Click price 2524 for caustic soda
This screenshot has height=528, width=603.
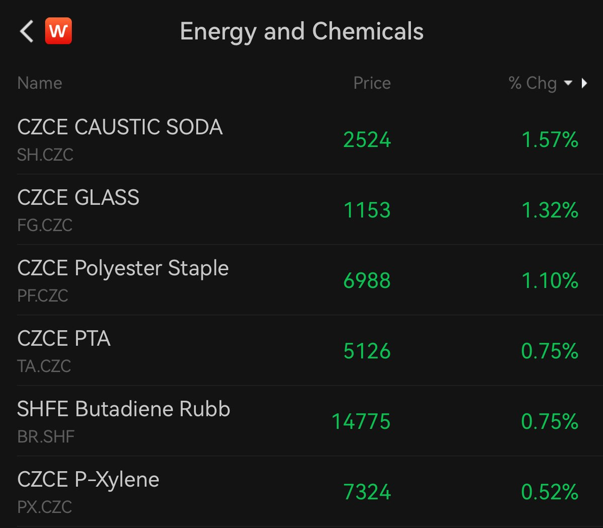(x=367, y=140)
